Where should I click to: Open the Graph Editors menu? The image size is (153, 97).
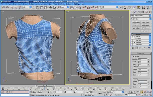pos(53,4)
